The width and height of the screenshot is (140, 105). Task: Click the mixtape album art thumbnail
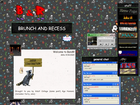pos(92,41)
